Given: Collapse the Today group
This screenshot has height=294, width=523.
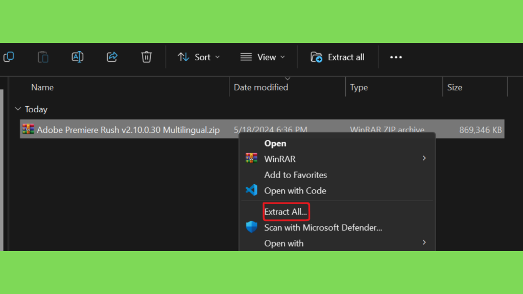Looking at the screenshot, I should (x=18, y=109).
